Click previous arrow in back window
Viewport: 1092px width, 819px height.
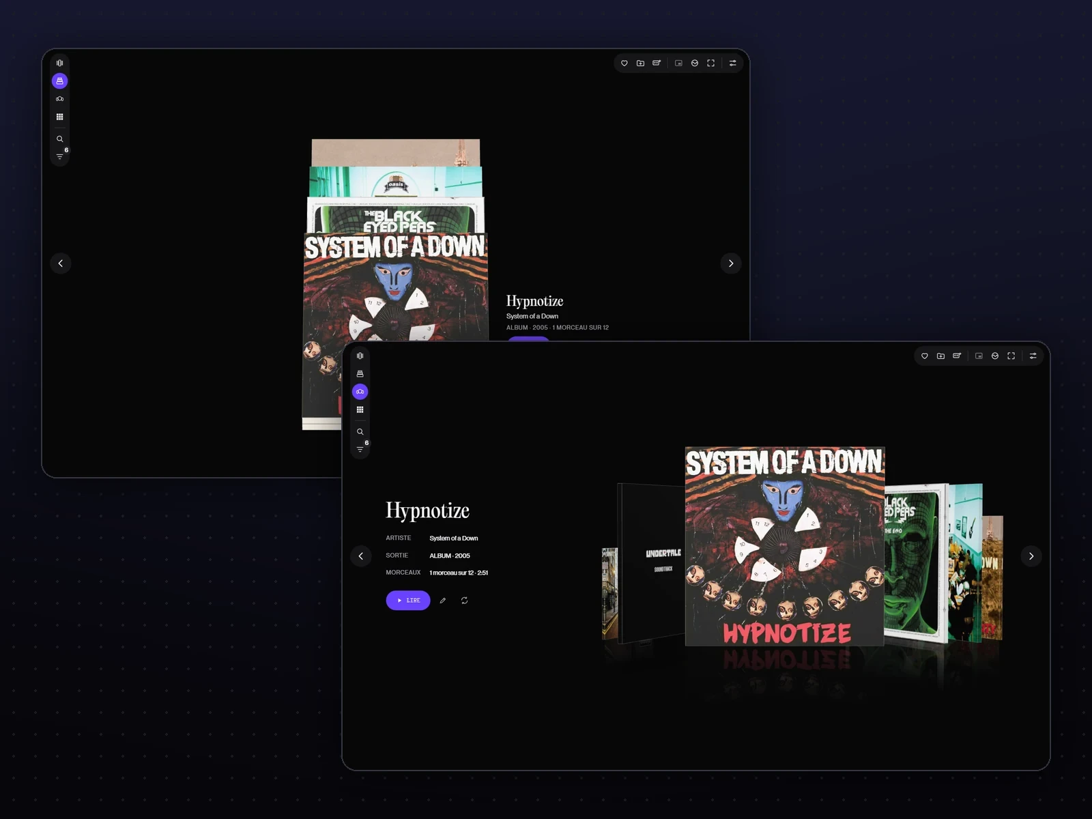coord(61,263)
